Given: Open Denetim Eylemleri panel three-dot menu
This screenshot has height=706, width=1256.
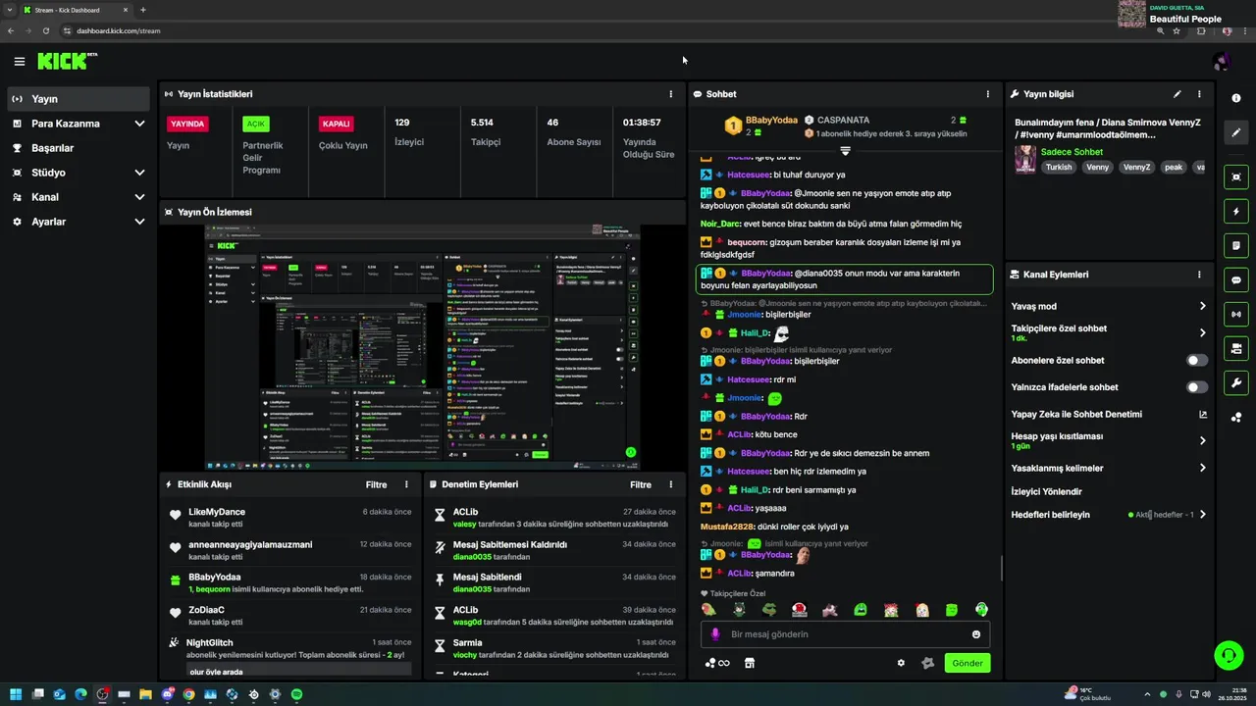Looking at the screenshot, I should [671, 484].
